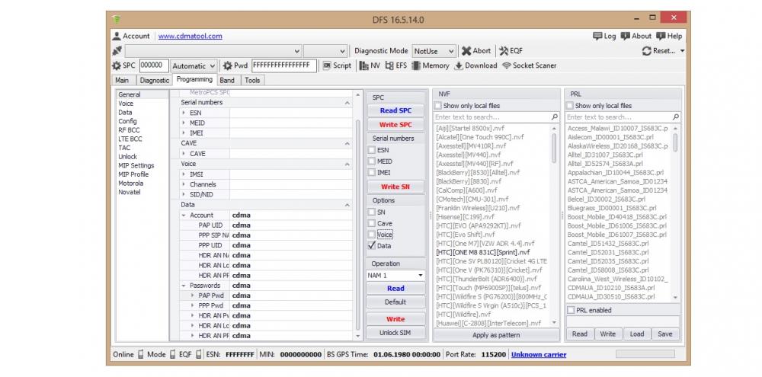This screenshot has width=762, height=377.
Task: Enable the PRL enabled checkbox
Action: [571, 310]
